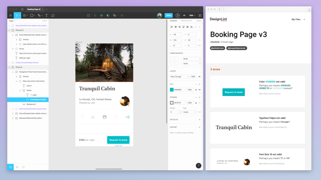This screenshot has height=180, width=321.
Task: Open the Help question mark button
Action: 199,166
